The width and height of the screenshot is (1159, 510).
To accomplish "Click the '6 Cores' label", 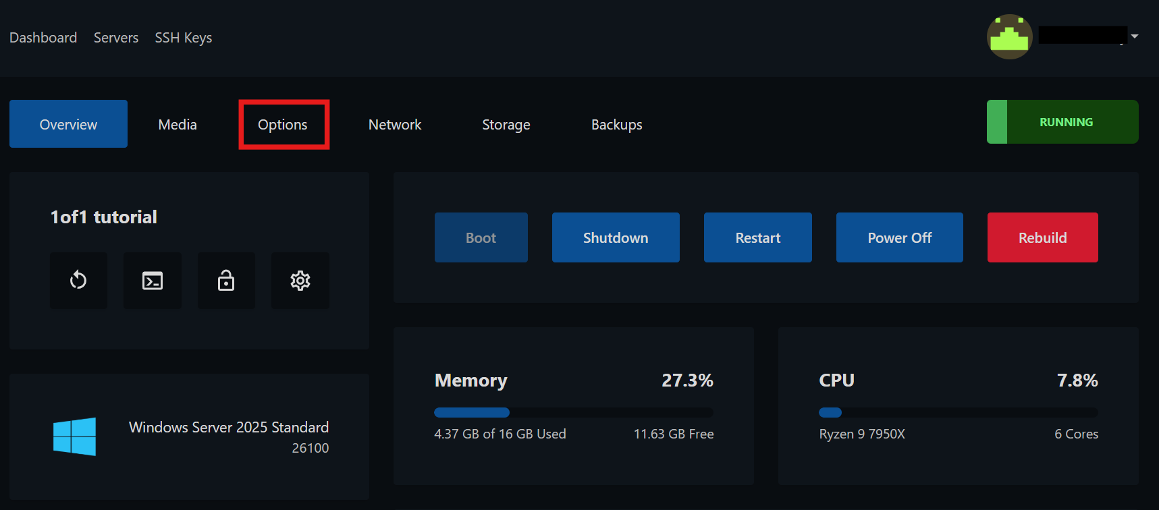I will [1077, 434].
